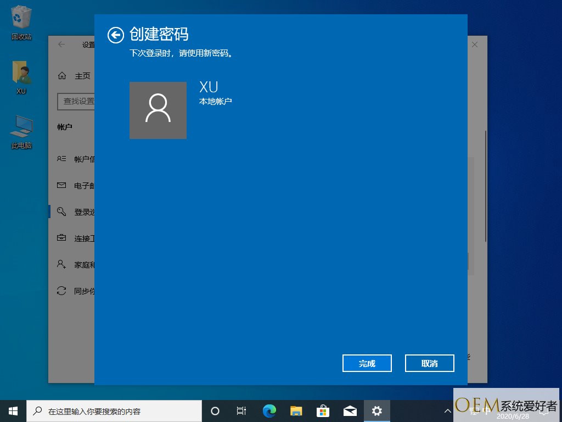
Task: Open the Mail app from the taskbar
Action: (350, 410)
